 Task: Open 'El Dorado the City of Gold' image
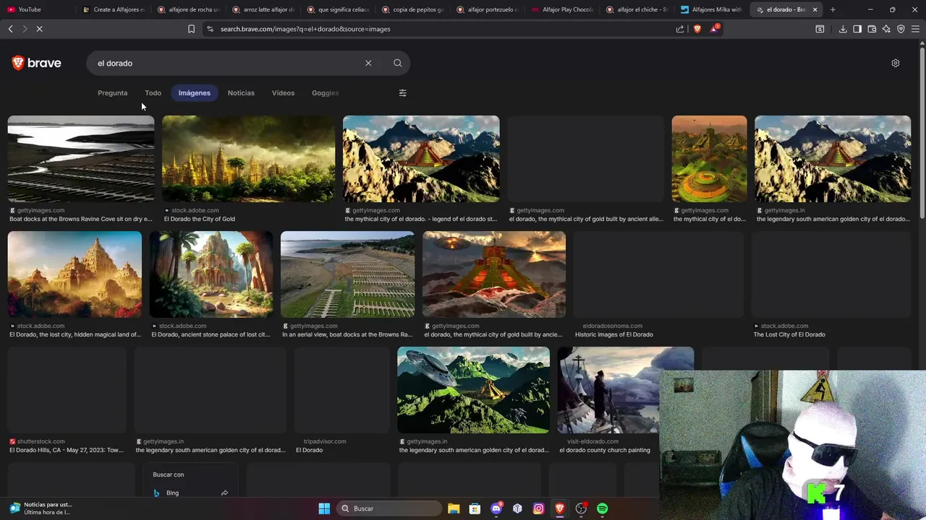tap(248, 159)
